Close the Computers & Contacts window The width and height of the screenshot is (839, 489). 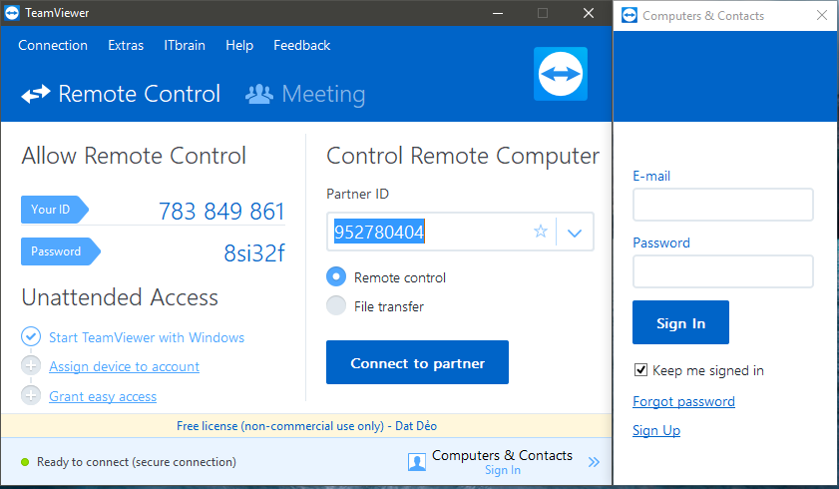point(822,15)
